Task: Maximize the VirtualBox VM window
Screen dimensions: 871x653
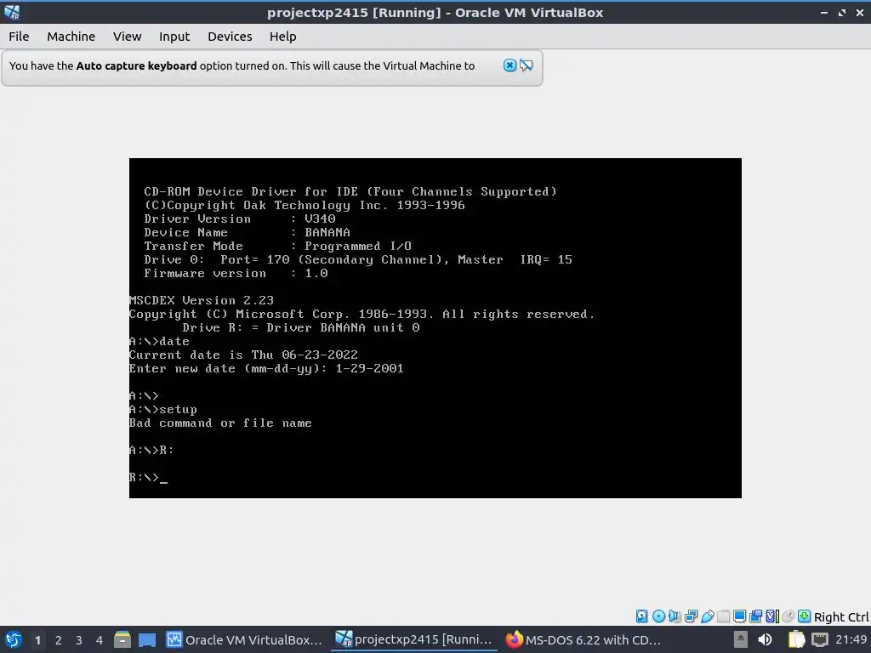Action: point(842,12)
